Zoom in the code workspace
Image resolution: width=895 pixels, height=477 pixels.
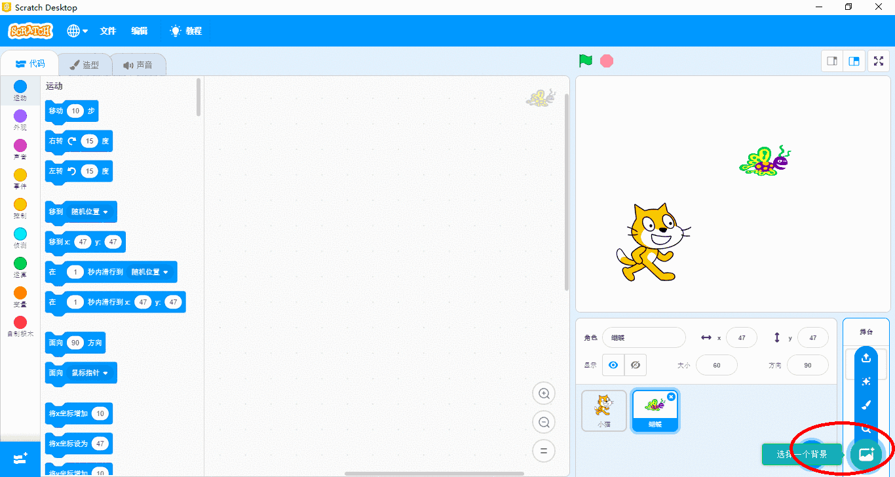pos(544,394)
